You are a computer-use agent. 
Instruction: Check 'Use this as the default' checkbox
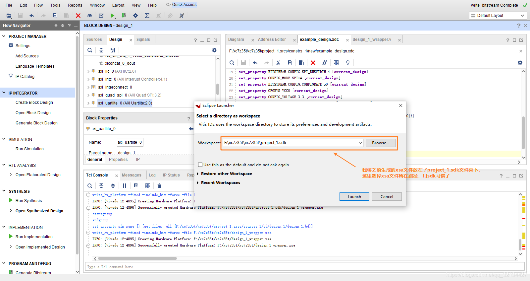200,165
